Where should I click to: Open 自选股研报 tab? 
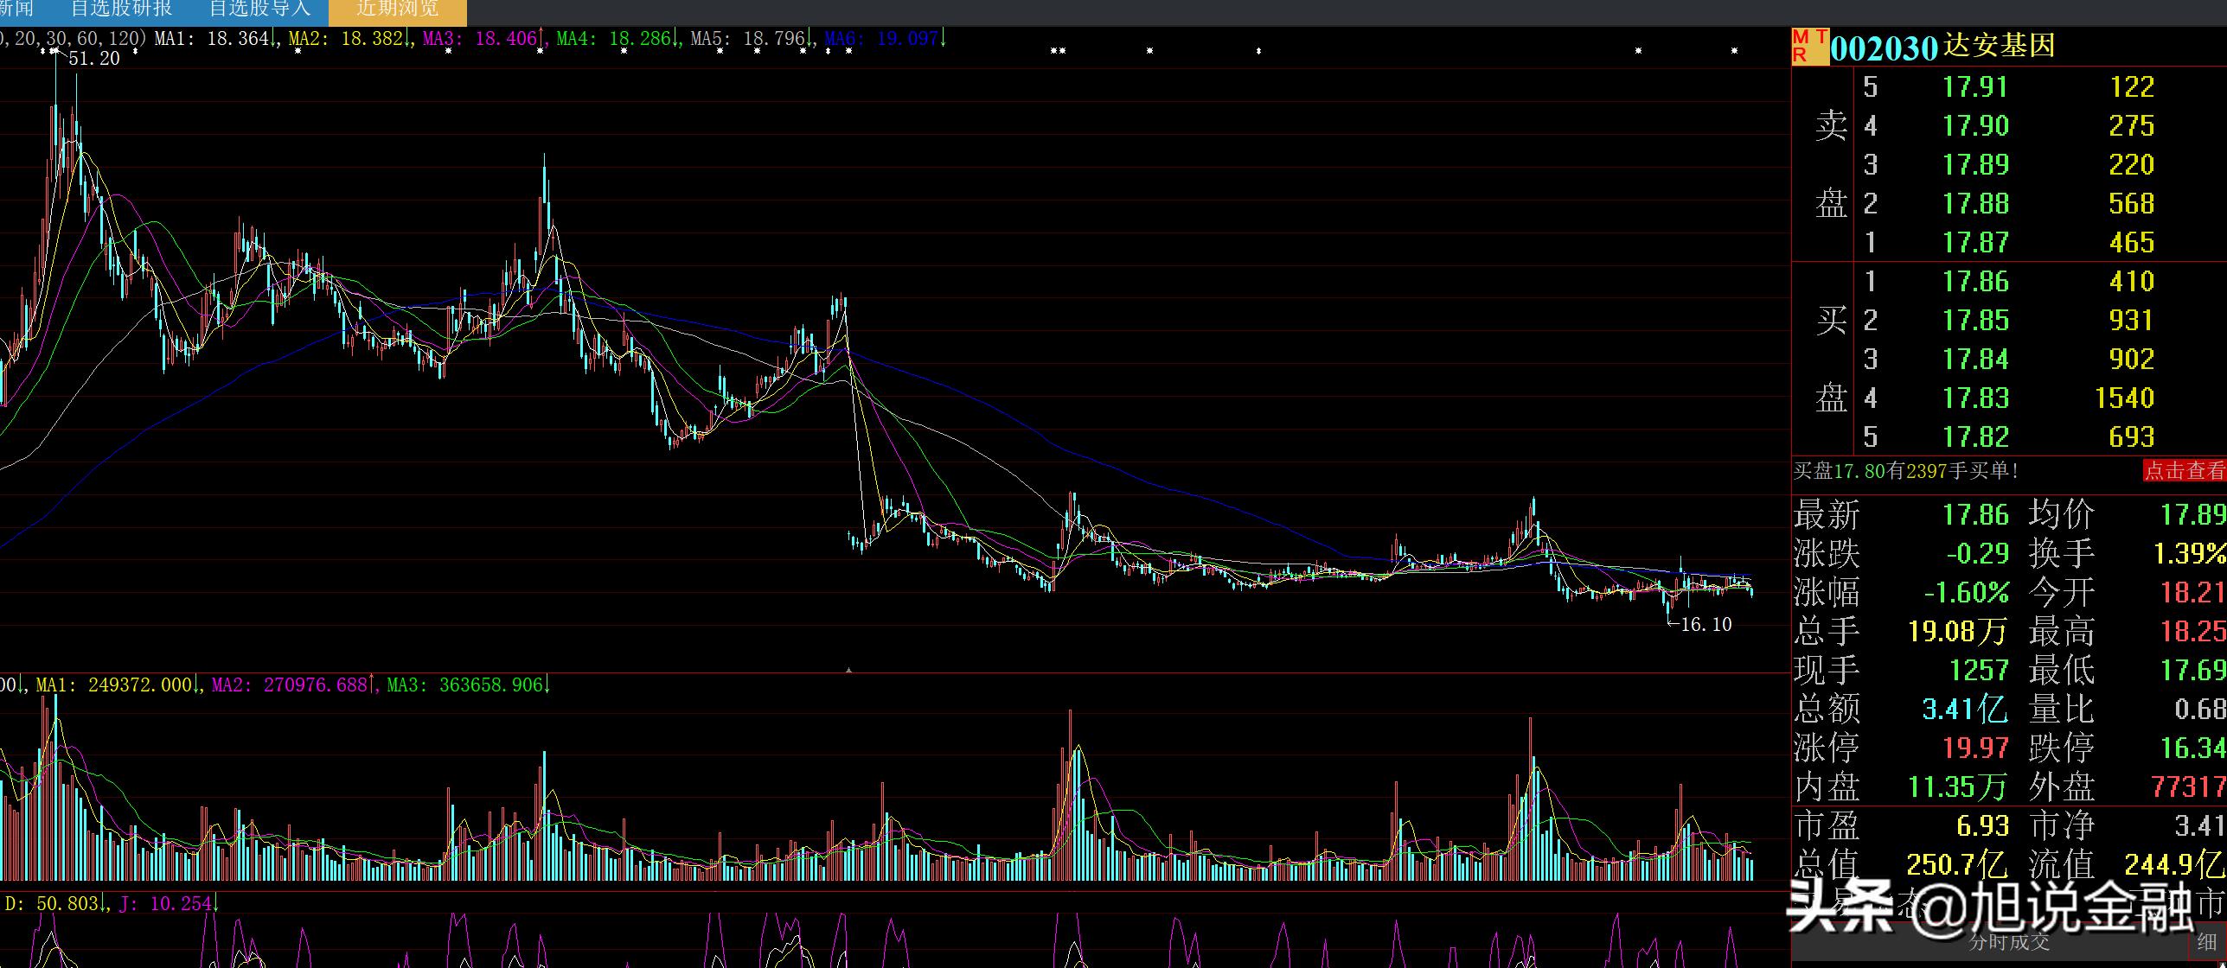coord(121,10)
